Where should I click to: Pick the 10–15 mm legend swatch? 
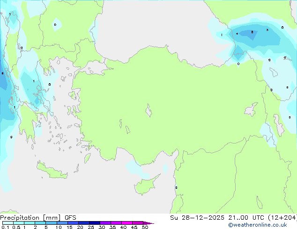tap(62, 223)
